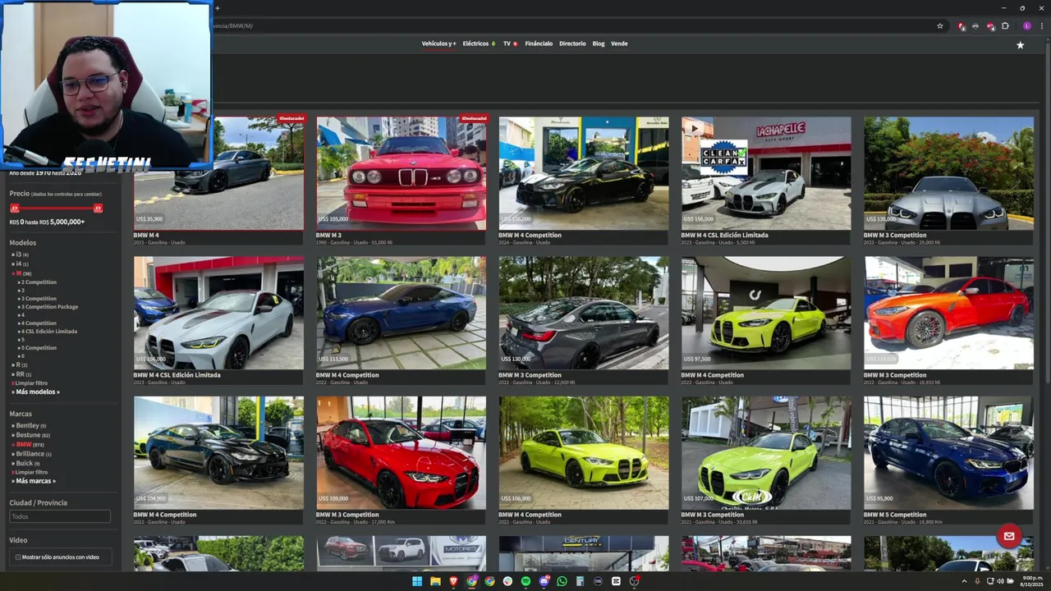1051x591 pixels.
Task: Expand the RR model filter
Action: click(21, 374)
